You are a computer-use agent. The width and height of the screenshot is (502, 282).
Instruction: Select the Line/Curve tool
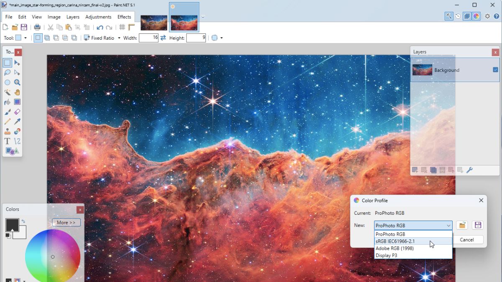[x=17, y=141]
